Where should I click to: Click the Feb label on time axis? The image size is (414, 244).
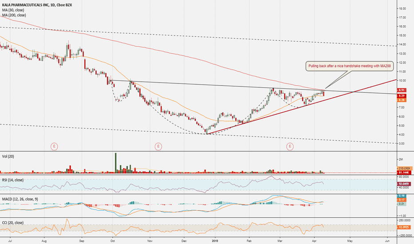click(249, 241)
